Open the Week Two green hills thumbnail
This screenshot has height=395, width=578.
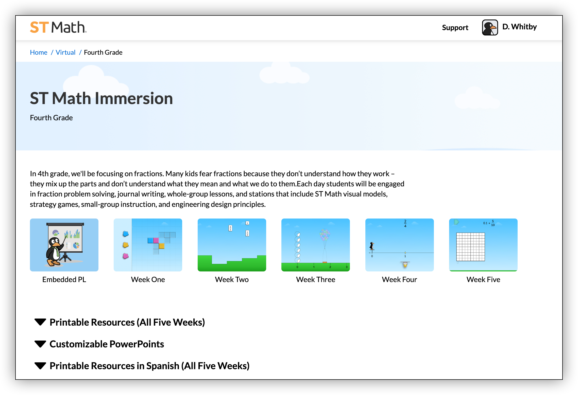tap(232, 245)
